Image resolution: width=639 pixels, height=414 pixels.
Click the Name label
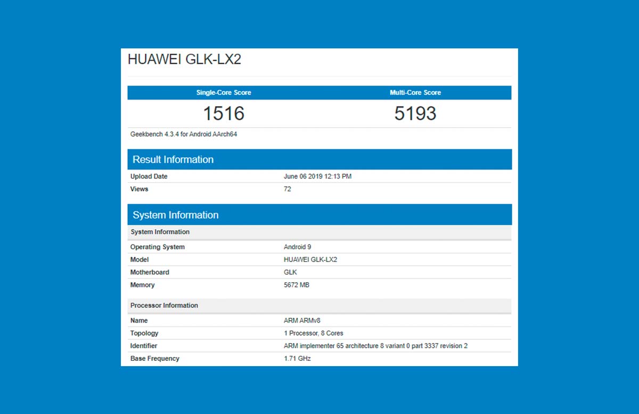139,321
